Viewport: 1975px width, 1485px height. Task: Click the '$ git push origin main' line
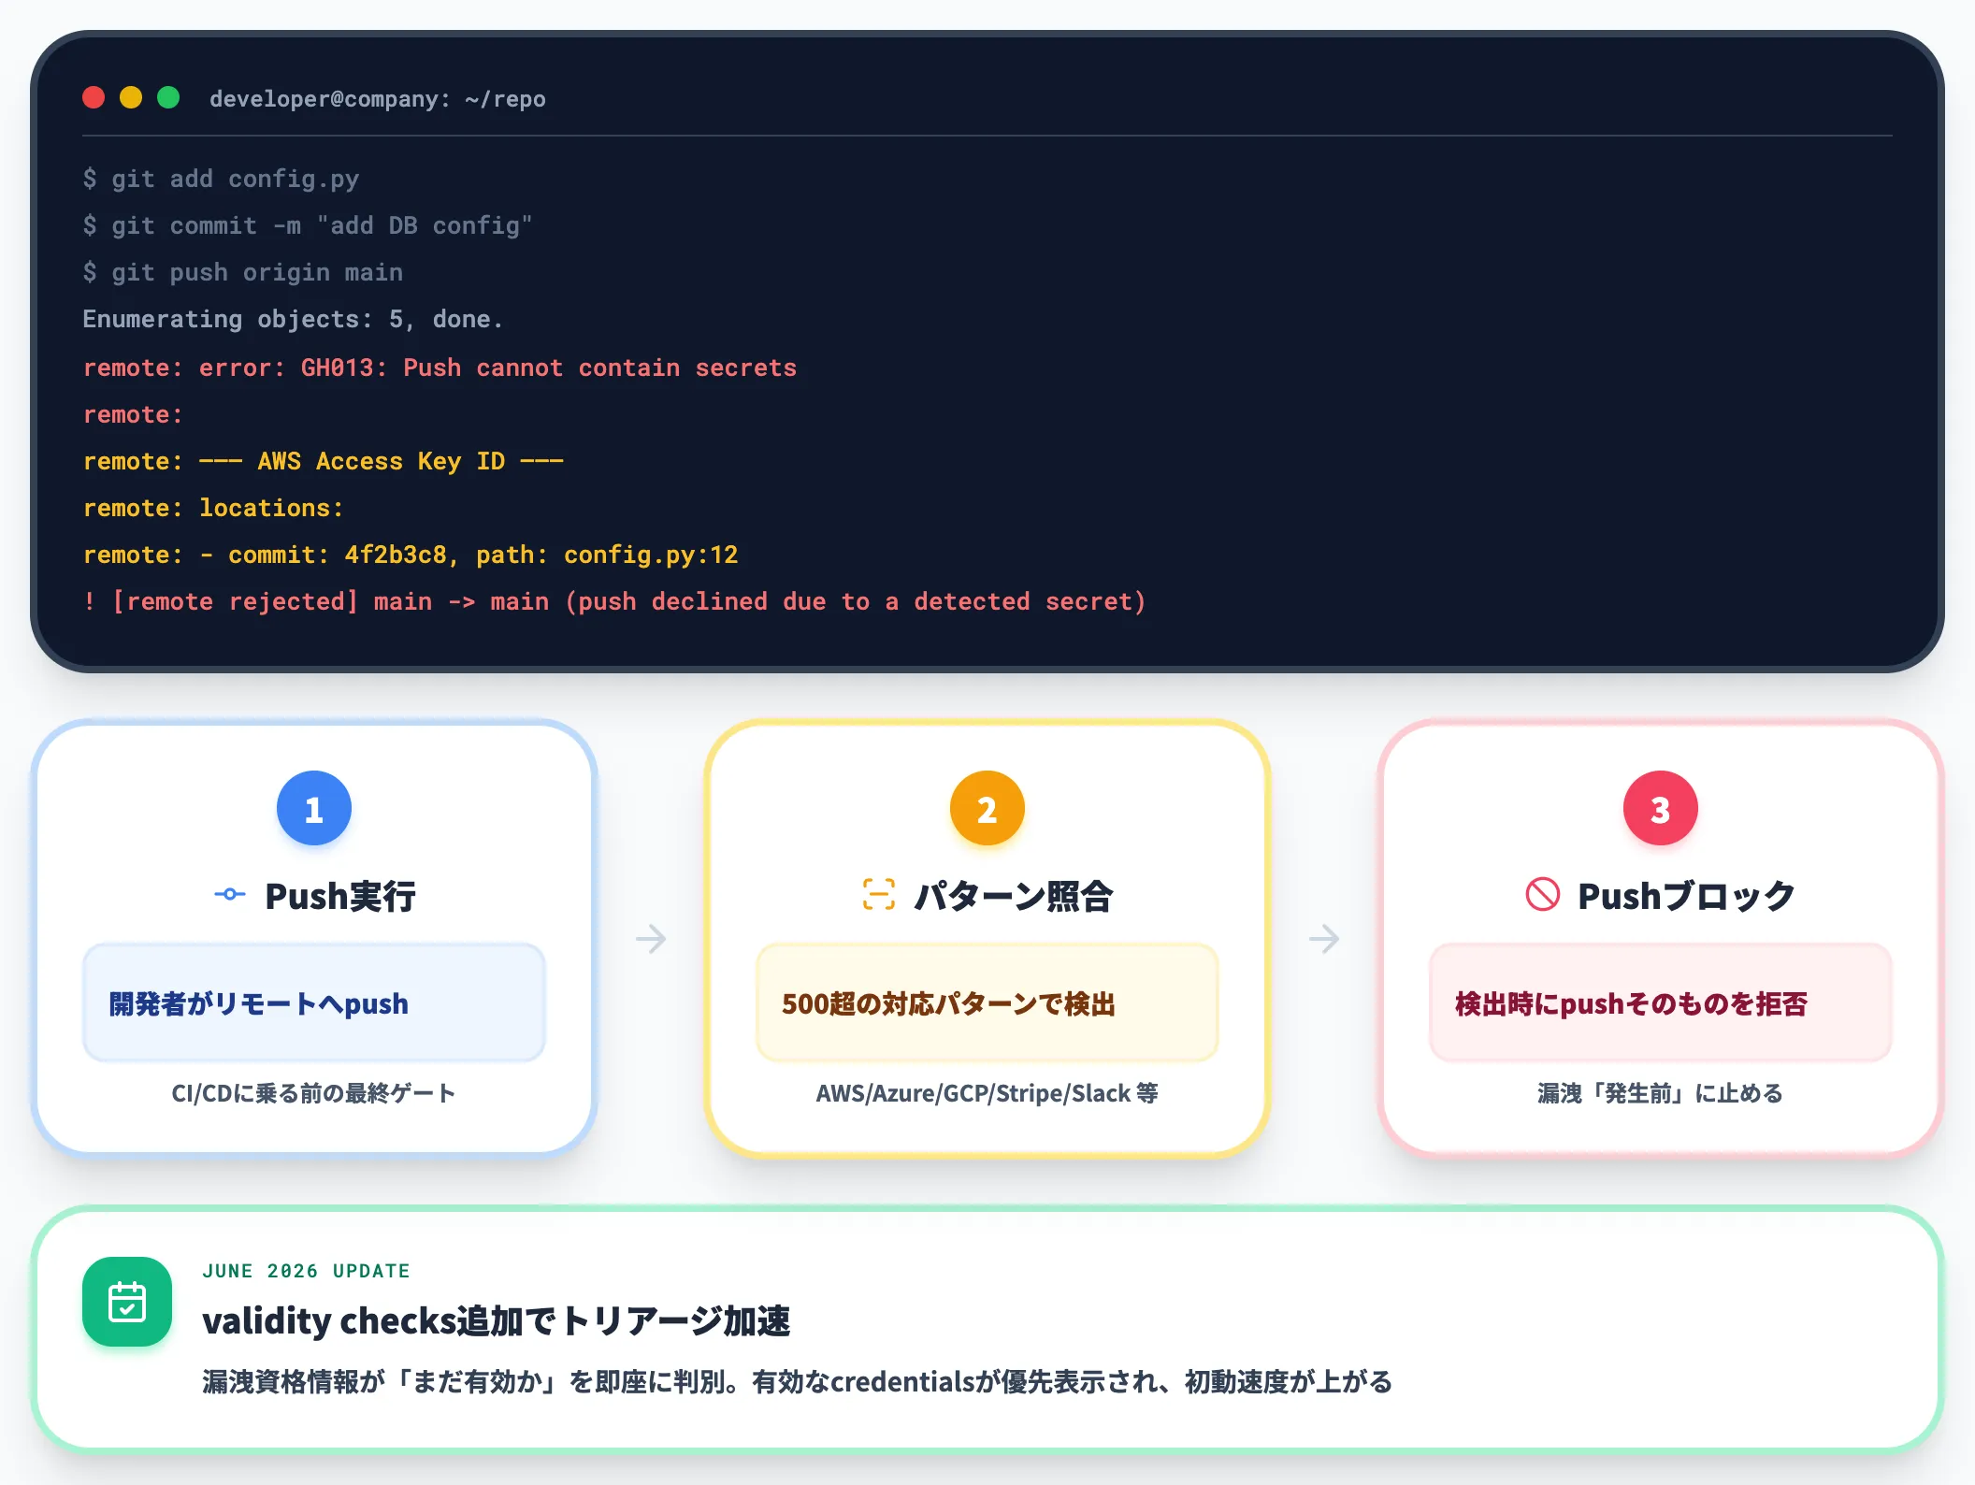point(243,272)
